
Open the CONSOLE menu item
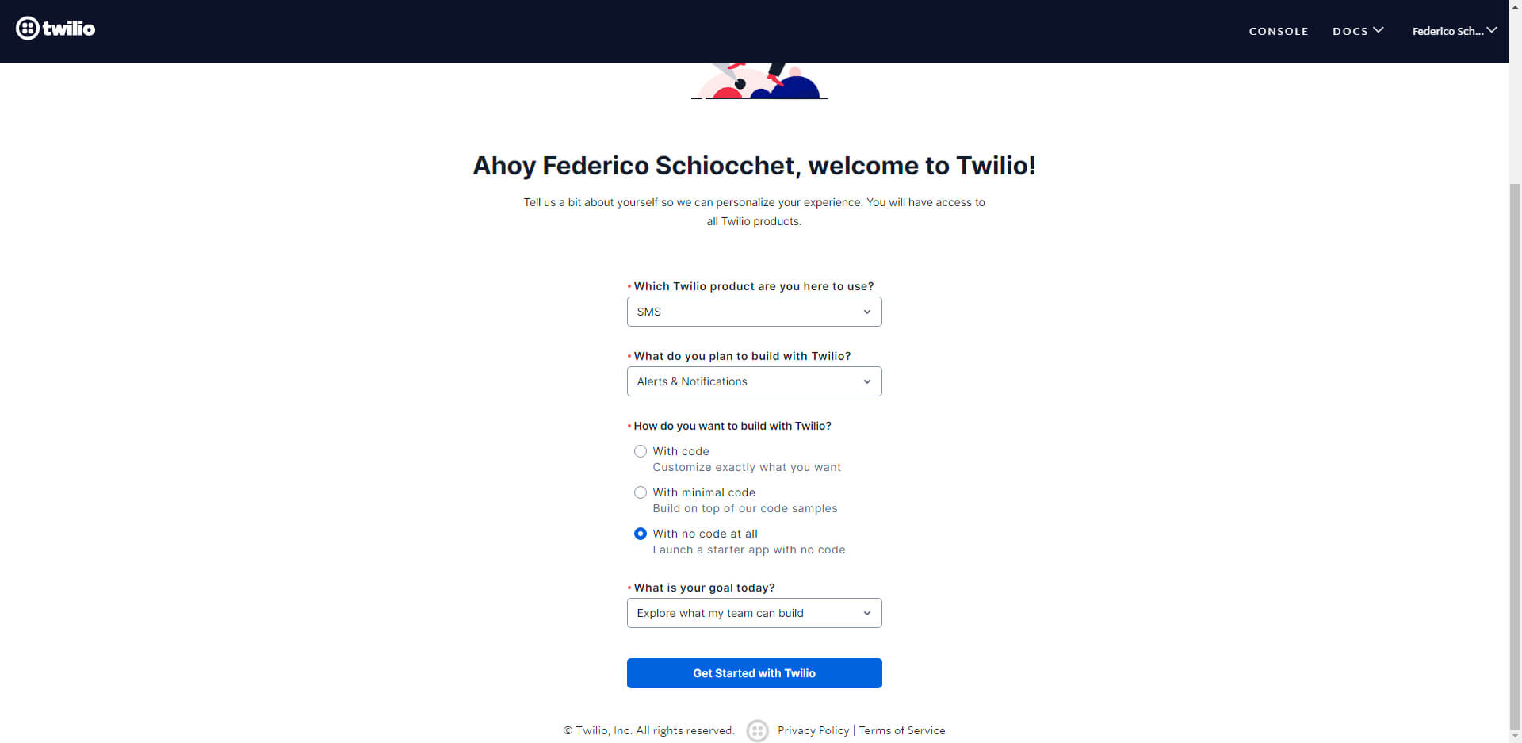pyautogui.click(x=1278, y=31)
